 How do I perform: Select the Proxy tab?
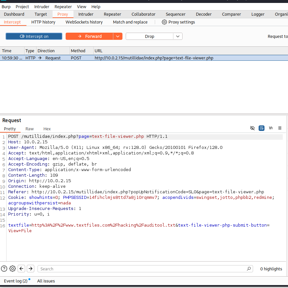[x=63, y=14]
